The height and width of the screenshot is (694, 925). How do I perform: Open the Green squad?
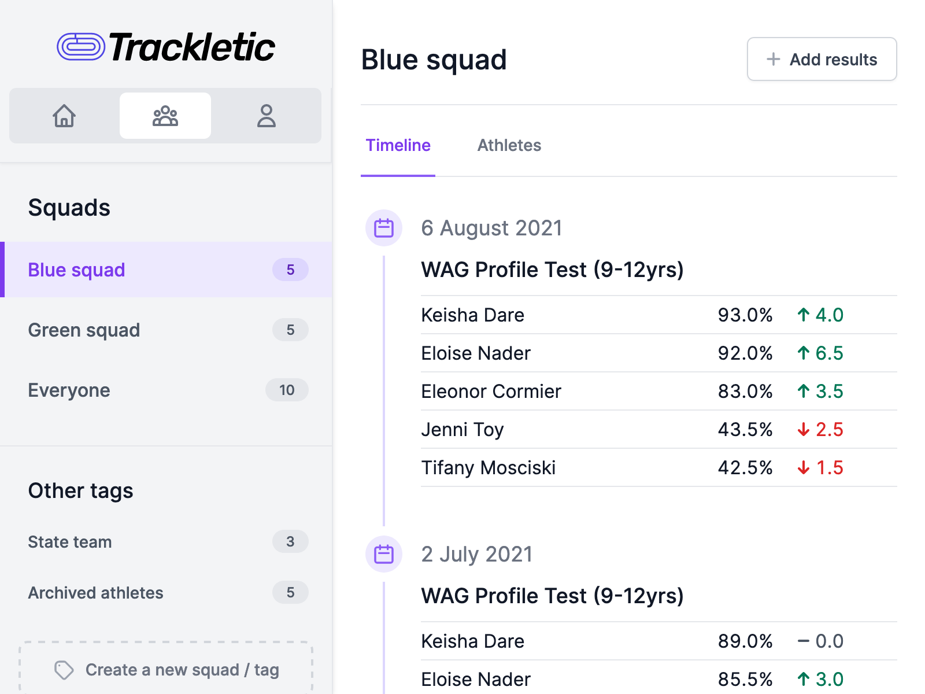pyautogui.click(x=84, y=330)
